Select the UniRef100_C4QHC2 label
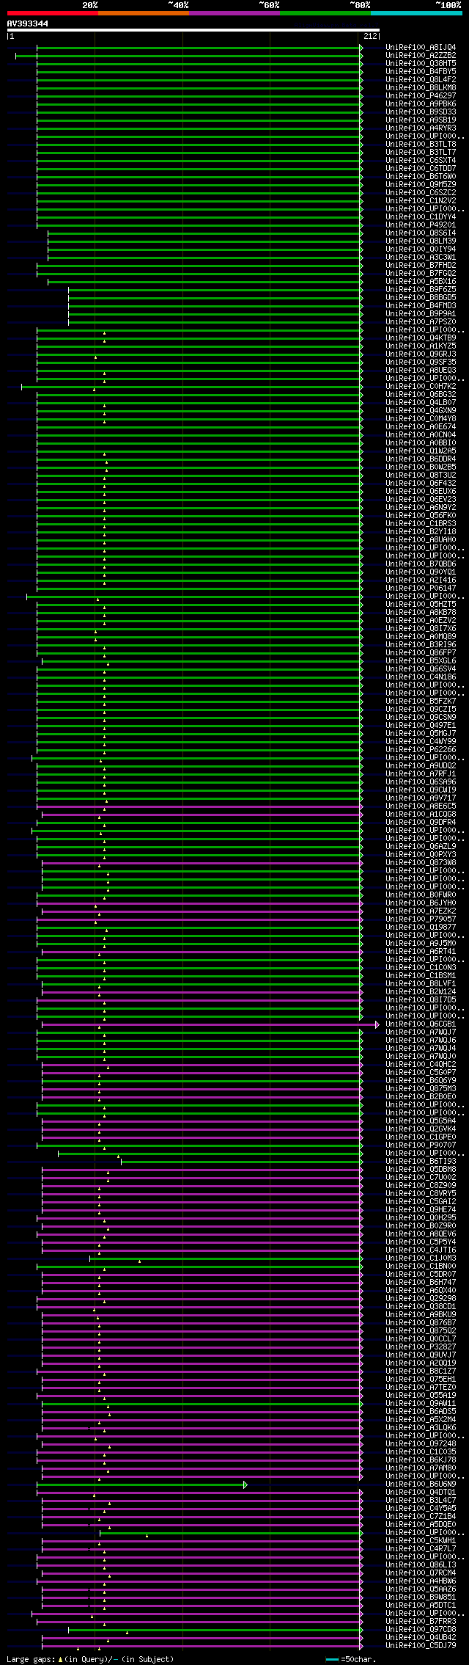Viewport: 469px width, 1665px height. (421, 1064)
